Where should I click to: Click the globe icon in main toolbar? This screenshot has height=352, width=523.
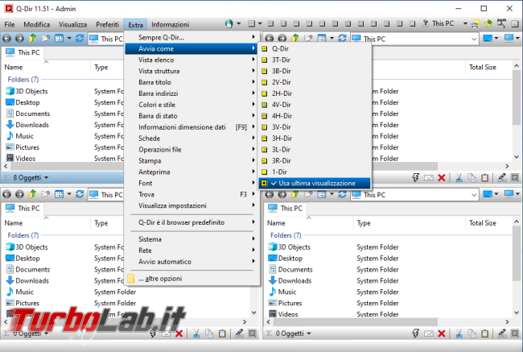229,23
